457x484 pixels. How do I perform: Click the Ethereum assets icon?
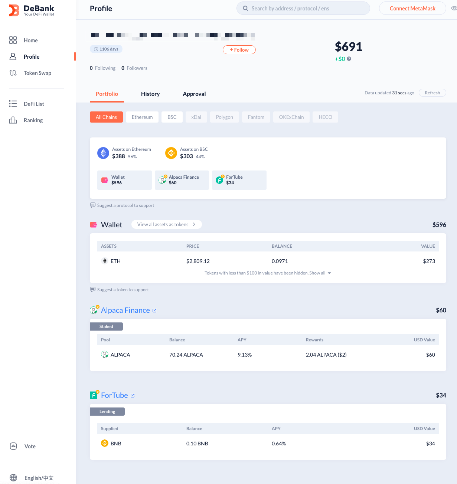coord(103,153)
